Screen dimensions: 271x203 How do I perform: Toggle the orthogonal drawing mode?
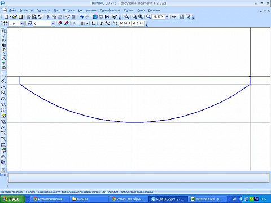(x=102, y=24)
